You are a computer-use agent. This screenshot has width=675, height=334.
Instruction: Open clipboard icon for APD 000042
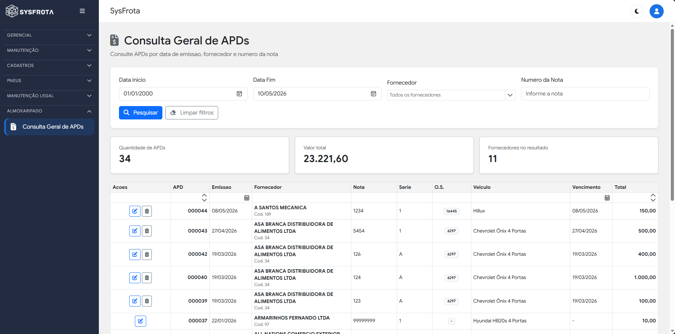point(147,254)
